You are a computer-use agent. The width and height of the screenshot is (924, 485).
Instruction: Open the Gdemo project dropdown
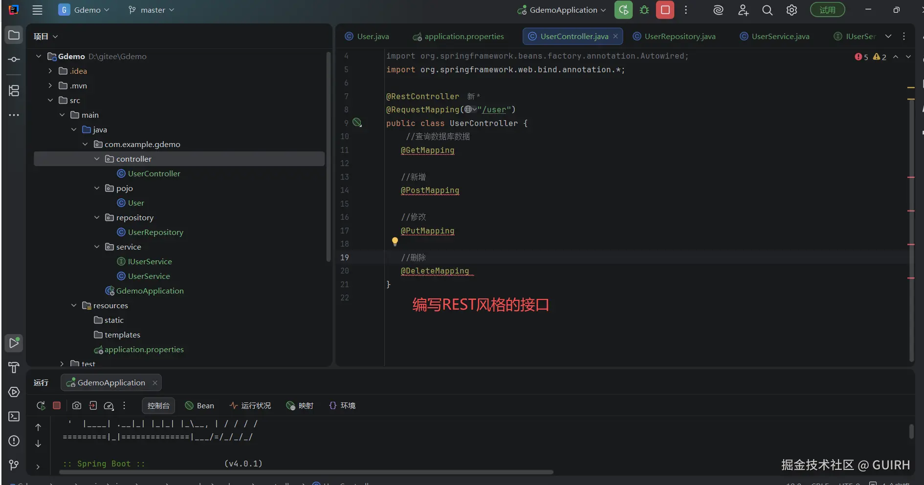[84, 10]
